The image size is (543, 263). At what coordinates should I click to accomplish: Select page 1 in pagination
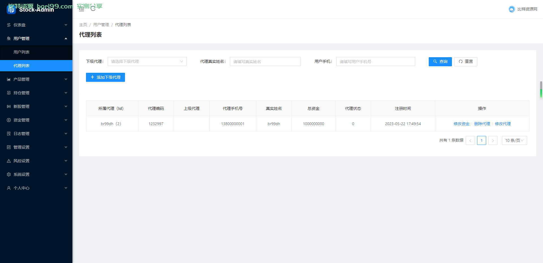(482, 140)
